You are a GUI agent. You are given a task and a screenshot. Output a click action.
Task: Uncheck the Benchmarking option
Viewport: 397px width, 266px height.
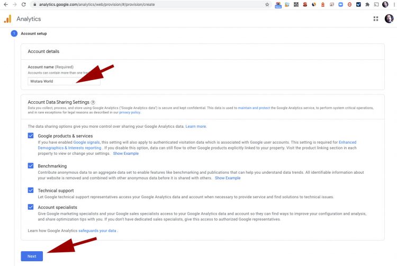[x=31, y=166]
